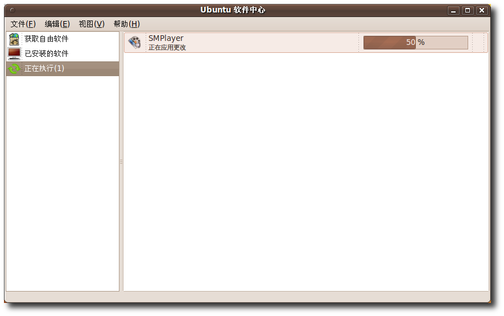Click the Installed Software monitor icon
This screenshot has height=316, width=504.
[x=14, y=53]
